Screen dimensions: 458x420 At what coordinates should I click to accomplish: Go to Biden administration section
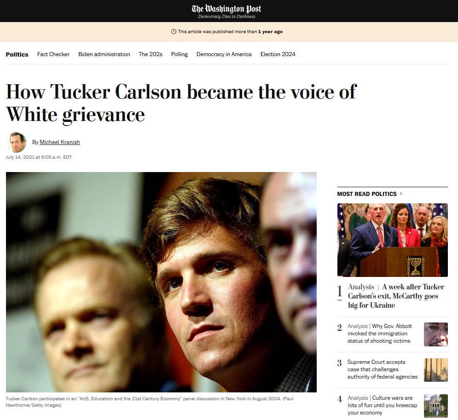(104, 54)
